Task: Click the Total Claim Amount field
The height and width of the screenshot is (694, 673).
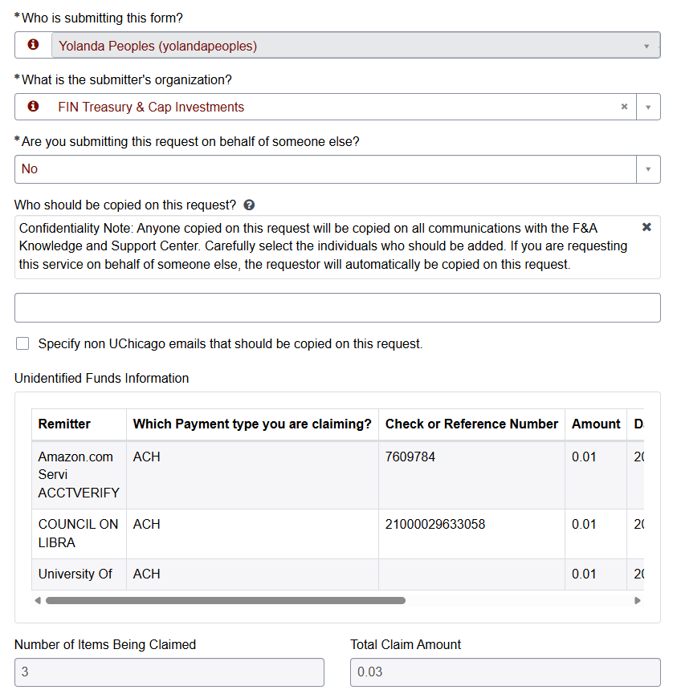Action: 504,672
